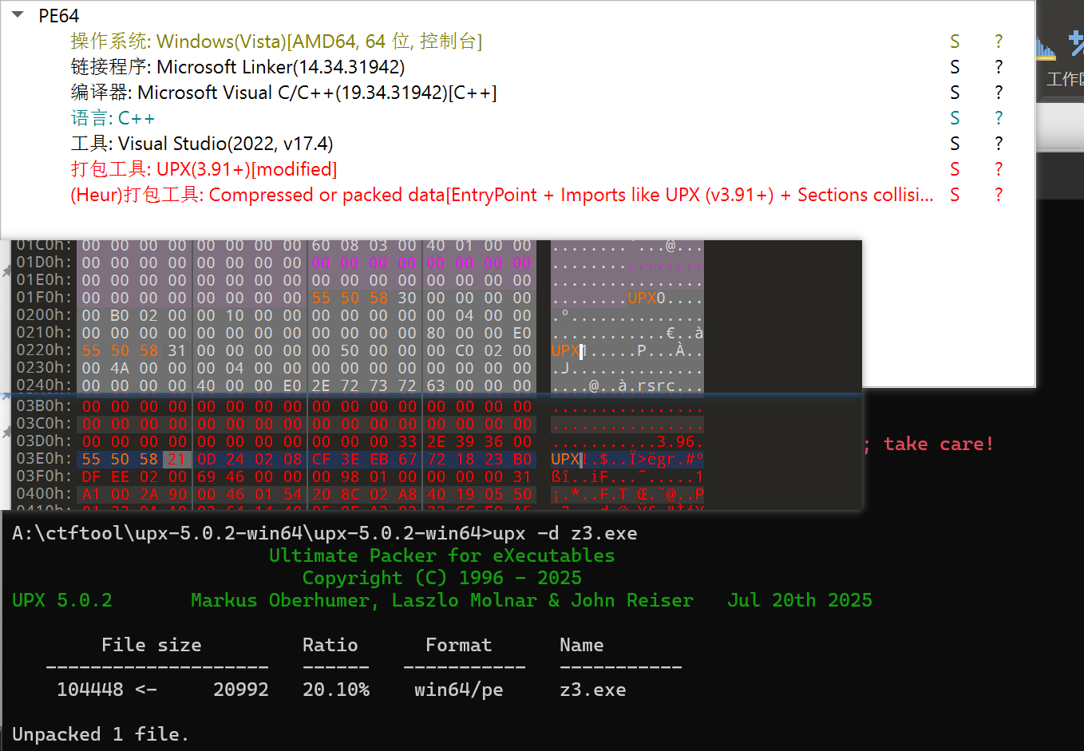1084x751 pixels.
Task: Click the S button on the 操作系统 Windows(Vista) row
Action: (955, 42)
